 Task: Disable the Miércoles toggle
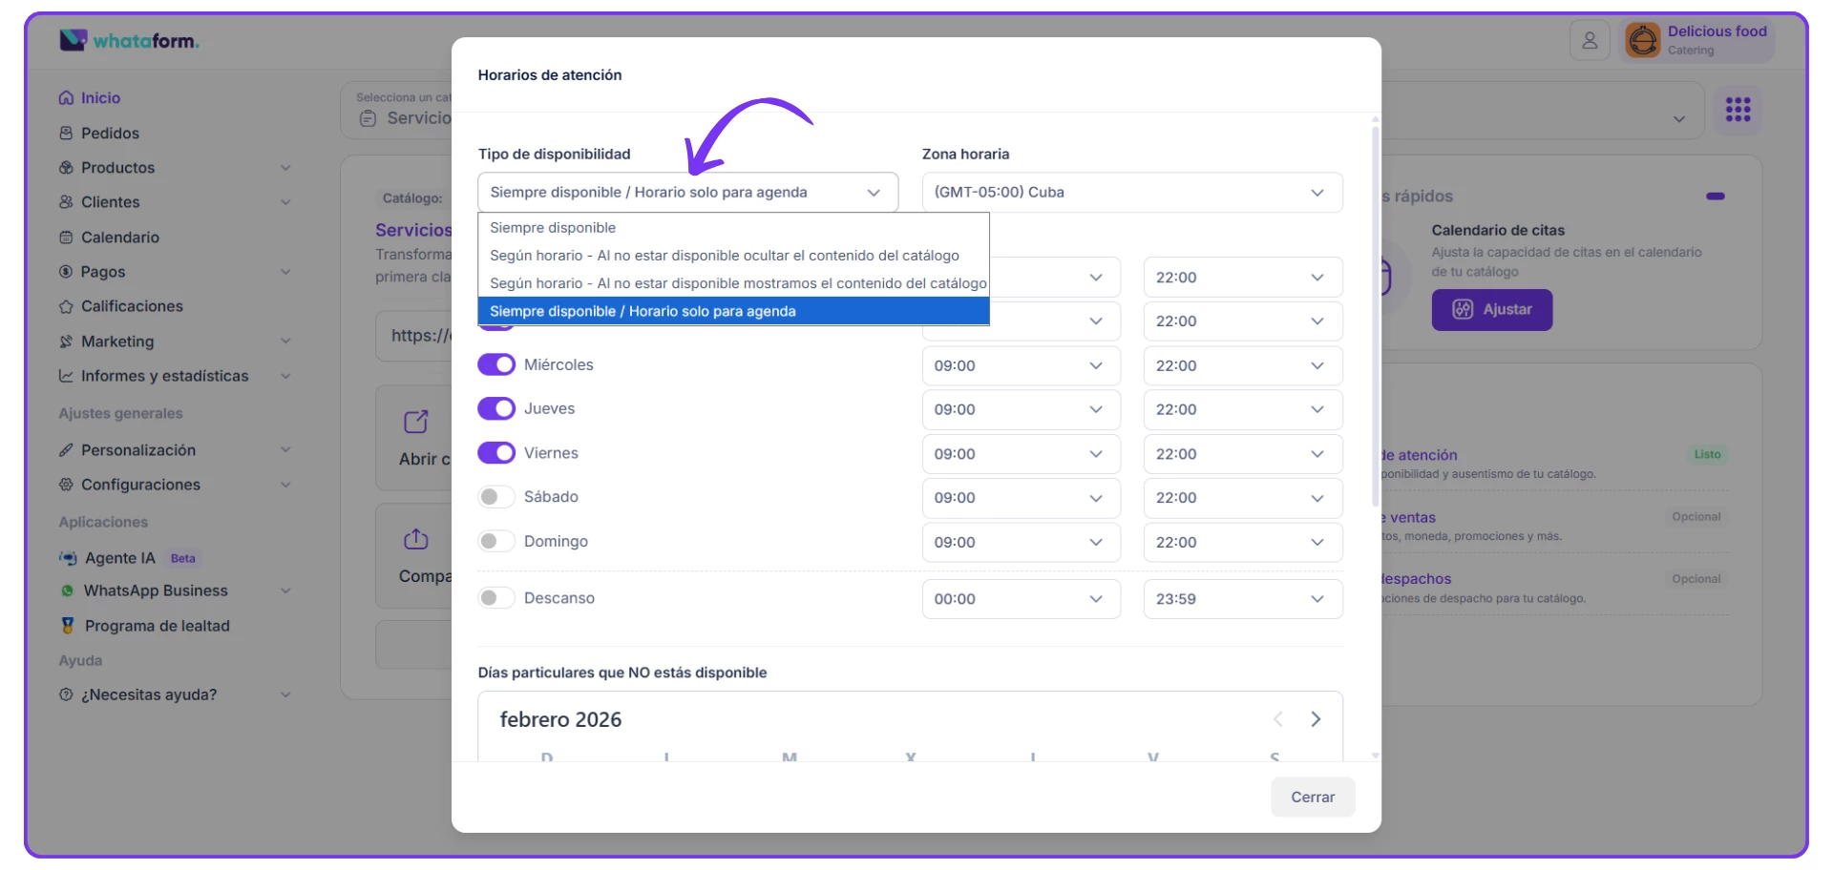tap(496, 364)
